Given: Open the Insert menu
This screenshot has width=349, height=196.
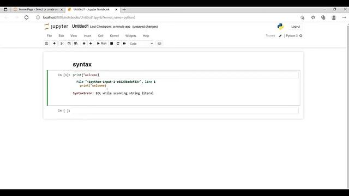Looking at the screenshot, I should point(87,36).
